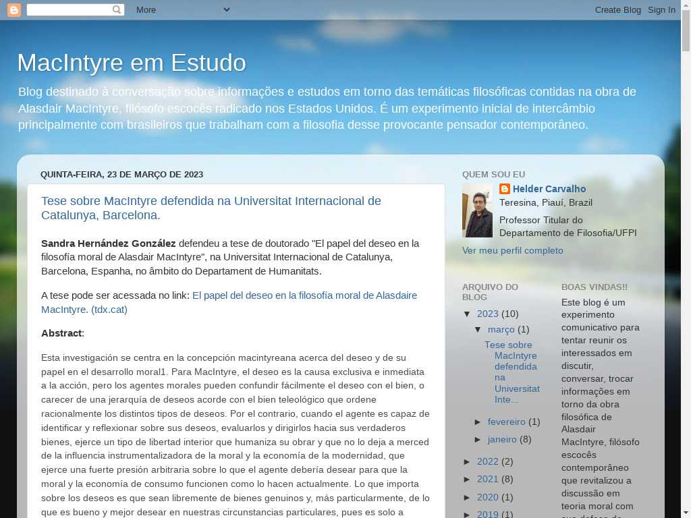The width and height of the screenshot is (691, 518).
Task: Open the thesis link on tdx.cat
Action: pyautogui.click(x=229, y=302)
